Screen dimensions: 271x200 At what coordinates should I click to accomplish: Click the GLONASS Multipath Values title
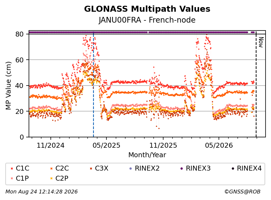pos(147,9)
